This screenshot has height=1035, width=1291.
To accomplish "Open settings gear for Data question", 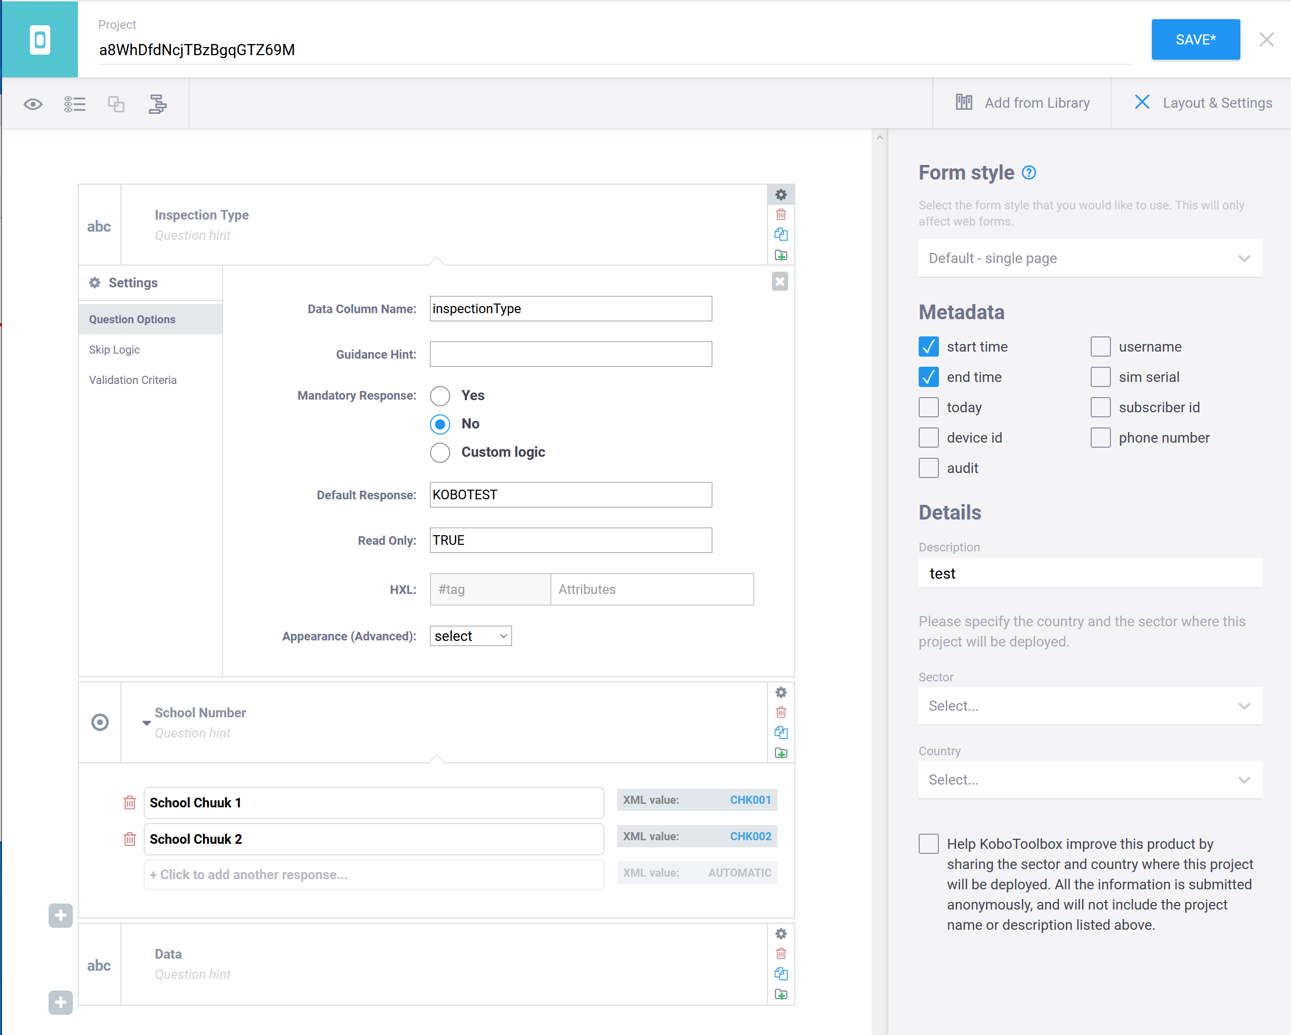I will (781, 933).
